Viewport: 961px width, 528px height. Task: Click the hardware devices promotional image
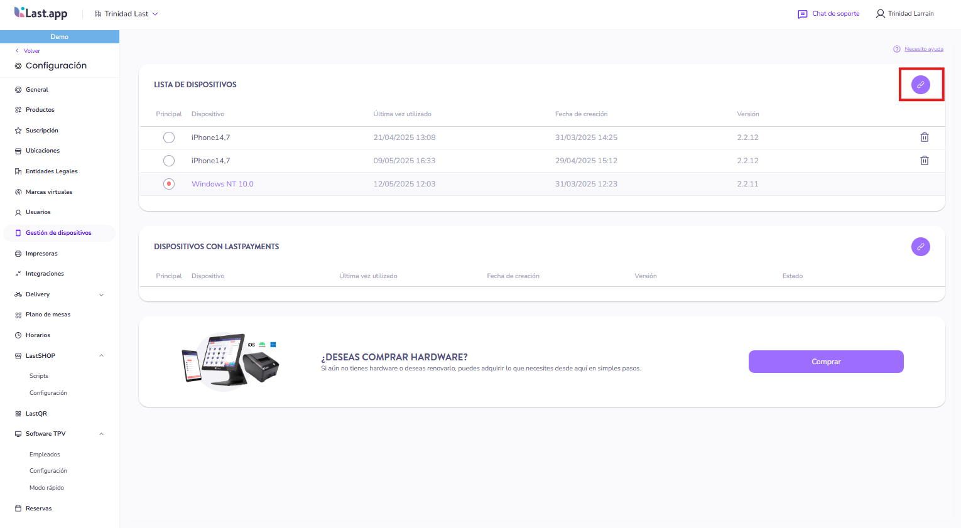click(x=230, y=361)
